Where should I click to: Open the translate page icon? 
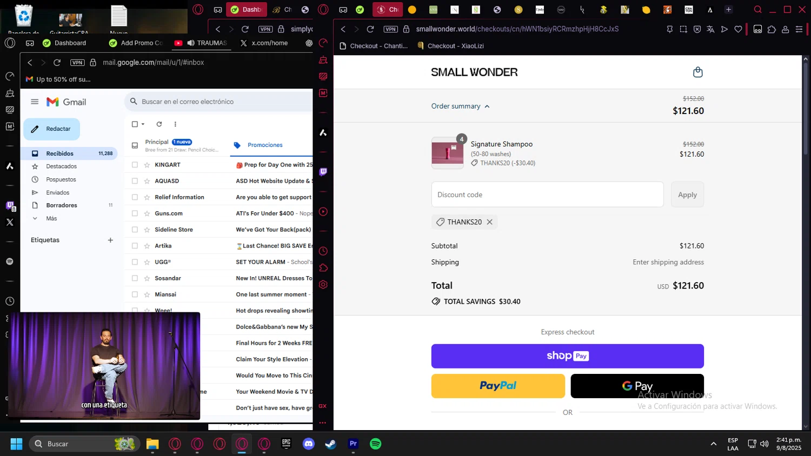pos(710,29)
